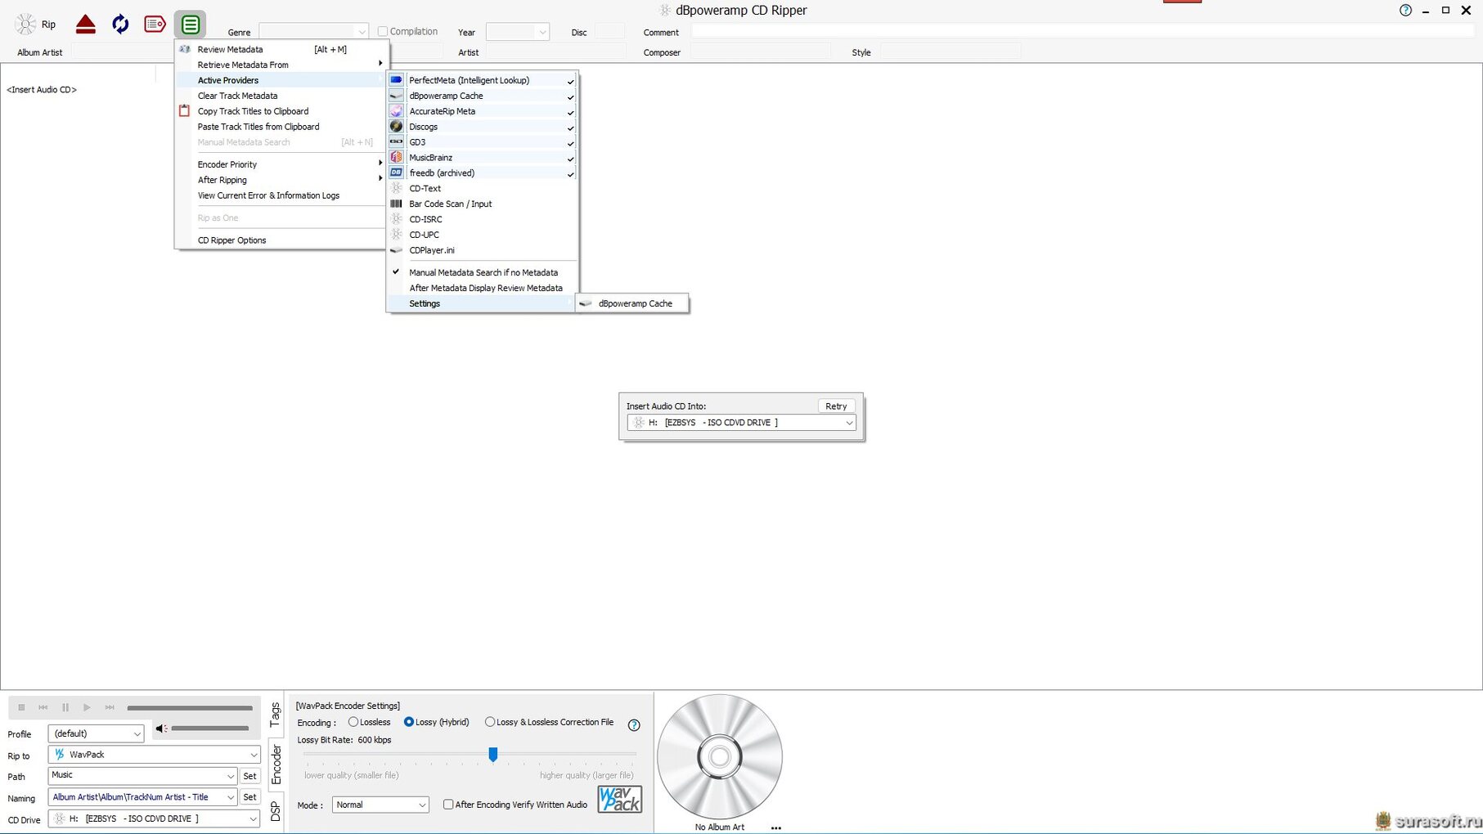Switch to the Tags tab
The height and width of the screenshot is (834, 1483).
[276, 715]
